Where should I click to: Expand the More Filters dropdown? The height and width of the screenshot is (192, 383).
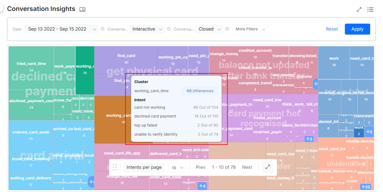[x=250, y=29]
